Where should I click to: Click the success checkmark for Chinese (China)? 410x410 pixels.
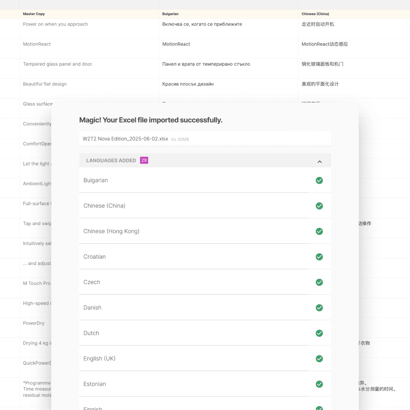(319, 206)
